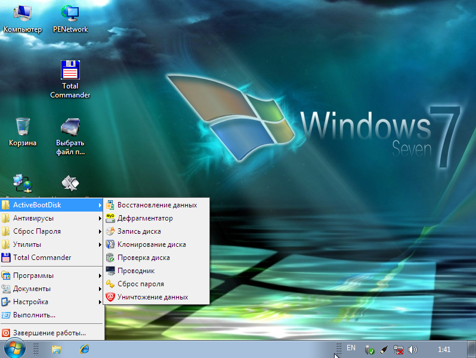This screenshot has height=358, width=476.
Task: Click the Уничтожение данных red icon
Action: coord(110,297)
